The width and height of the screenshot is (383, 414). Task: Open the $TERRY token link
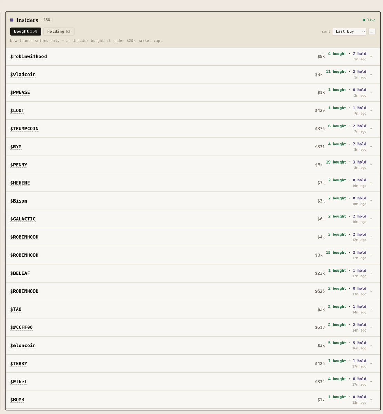click(19, 364)
